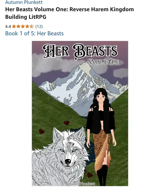Open the Book 1 of 5: Her Beasts series link
Image resolution: width=160 pixels, height=190 pixels.
pos(34,33)
